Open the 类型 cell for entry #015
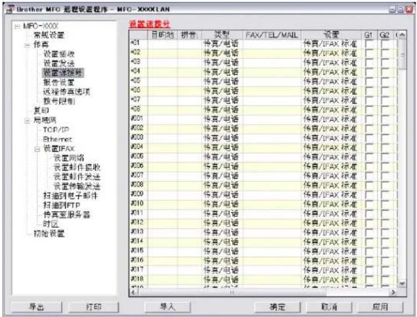Viewport: 417px width, 317px height. pos(222,251)
